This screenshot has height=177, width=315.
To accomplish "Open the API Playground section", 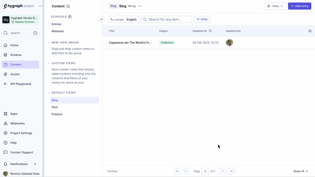I will click(21, 84).
